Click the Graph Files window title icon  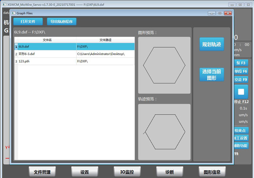(14, 13)
